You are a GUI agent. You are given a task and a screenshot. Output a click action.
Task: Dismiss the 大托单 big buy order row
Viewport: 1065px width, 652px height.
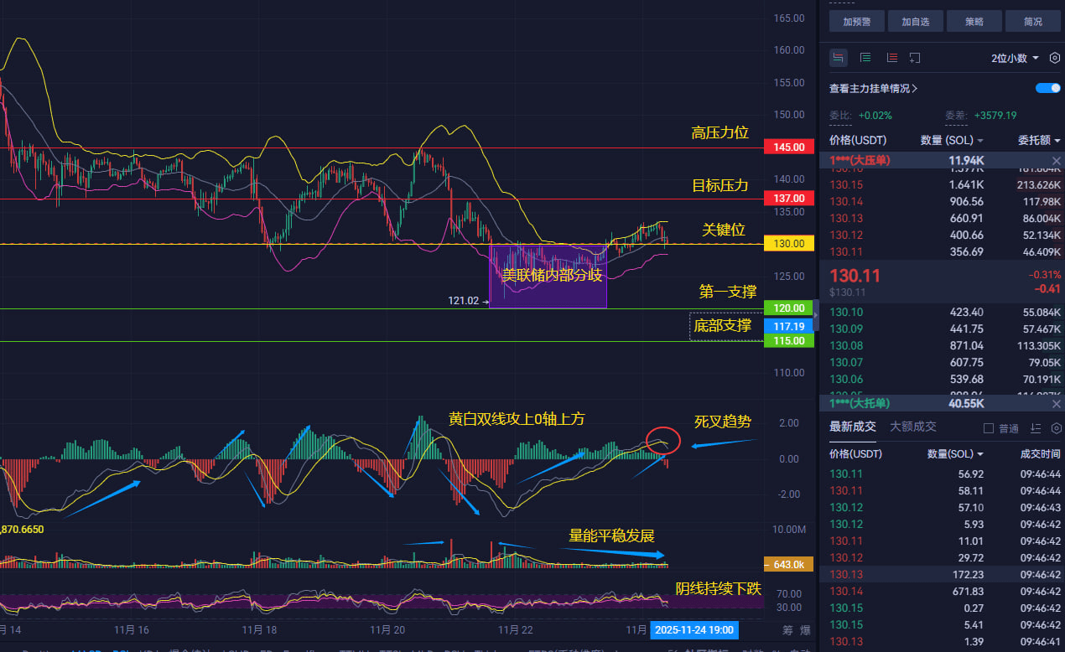pyautogui.click(x=1057, y=402)
